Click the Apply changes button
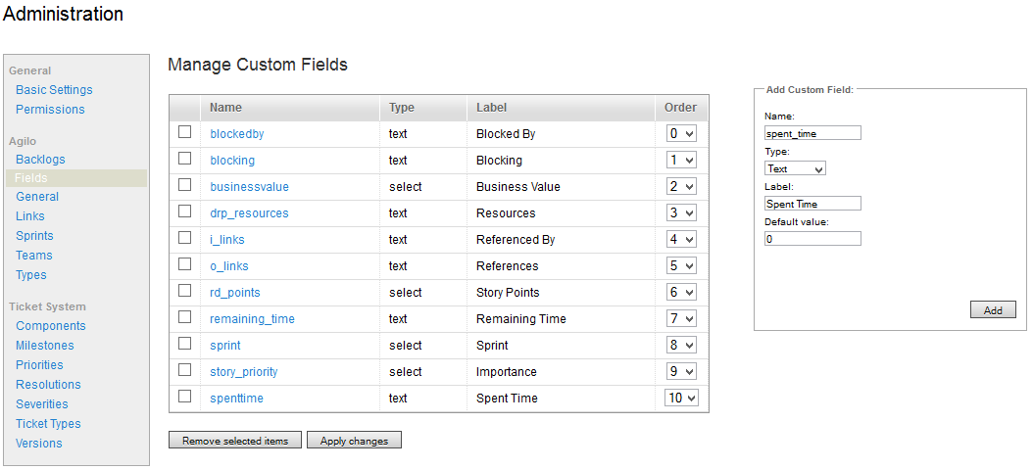1033x470 pixels. point(354,441)
